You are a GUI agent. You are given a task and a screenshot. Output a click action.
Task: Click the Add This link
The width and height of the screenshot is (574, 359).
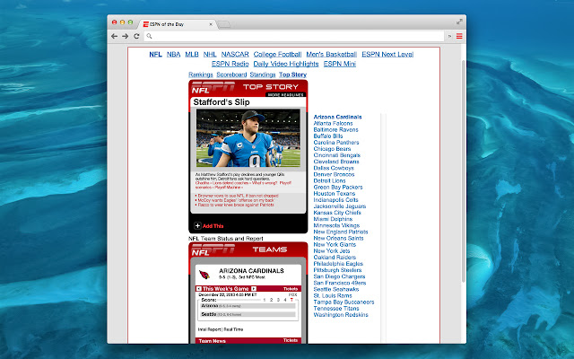213,226
